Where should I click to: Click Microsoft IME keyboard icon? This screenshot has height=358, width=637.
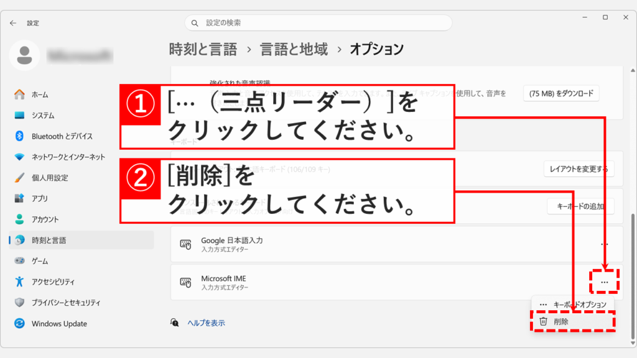tap(185, 283)
